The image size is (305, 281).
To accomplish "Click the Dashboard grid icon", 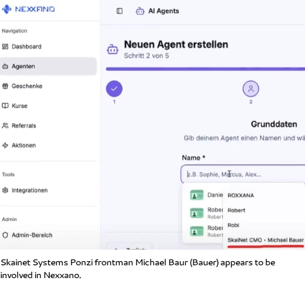I will click(5, 46).
